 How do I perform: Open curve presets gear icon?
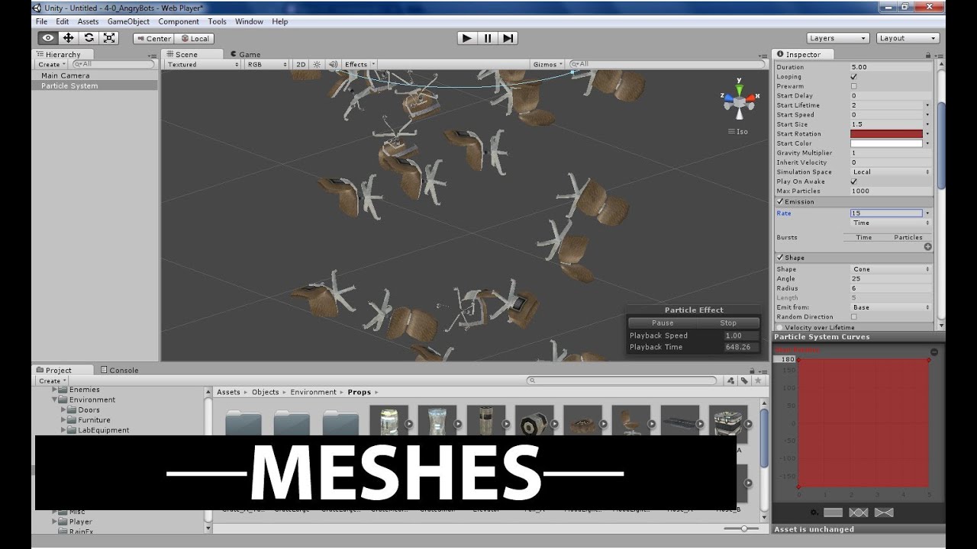coord(815,512)
